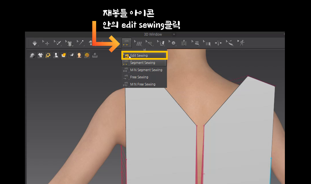The image size is (311, 184).
Task: Select the Button tool
Action: tap(172, 43)
